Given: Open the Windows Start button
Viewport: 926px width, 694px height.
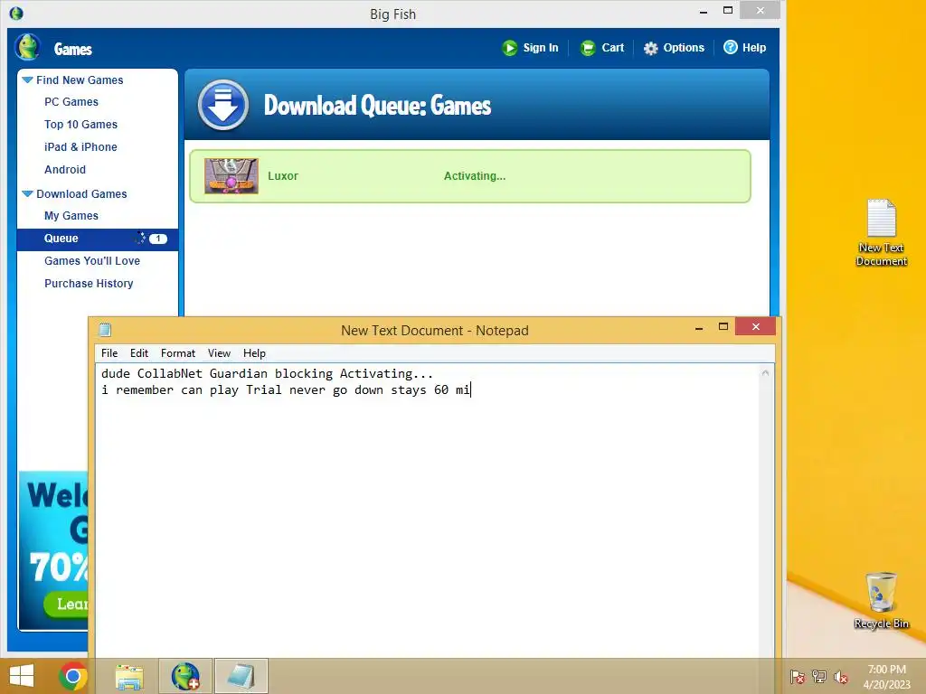Looking at the screenshot, I should click(22, 676).
